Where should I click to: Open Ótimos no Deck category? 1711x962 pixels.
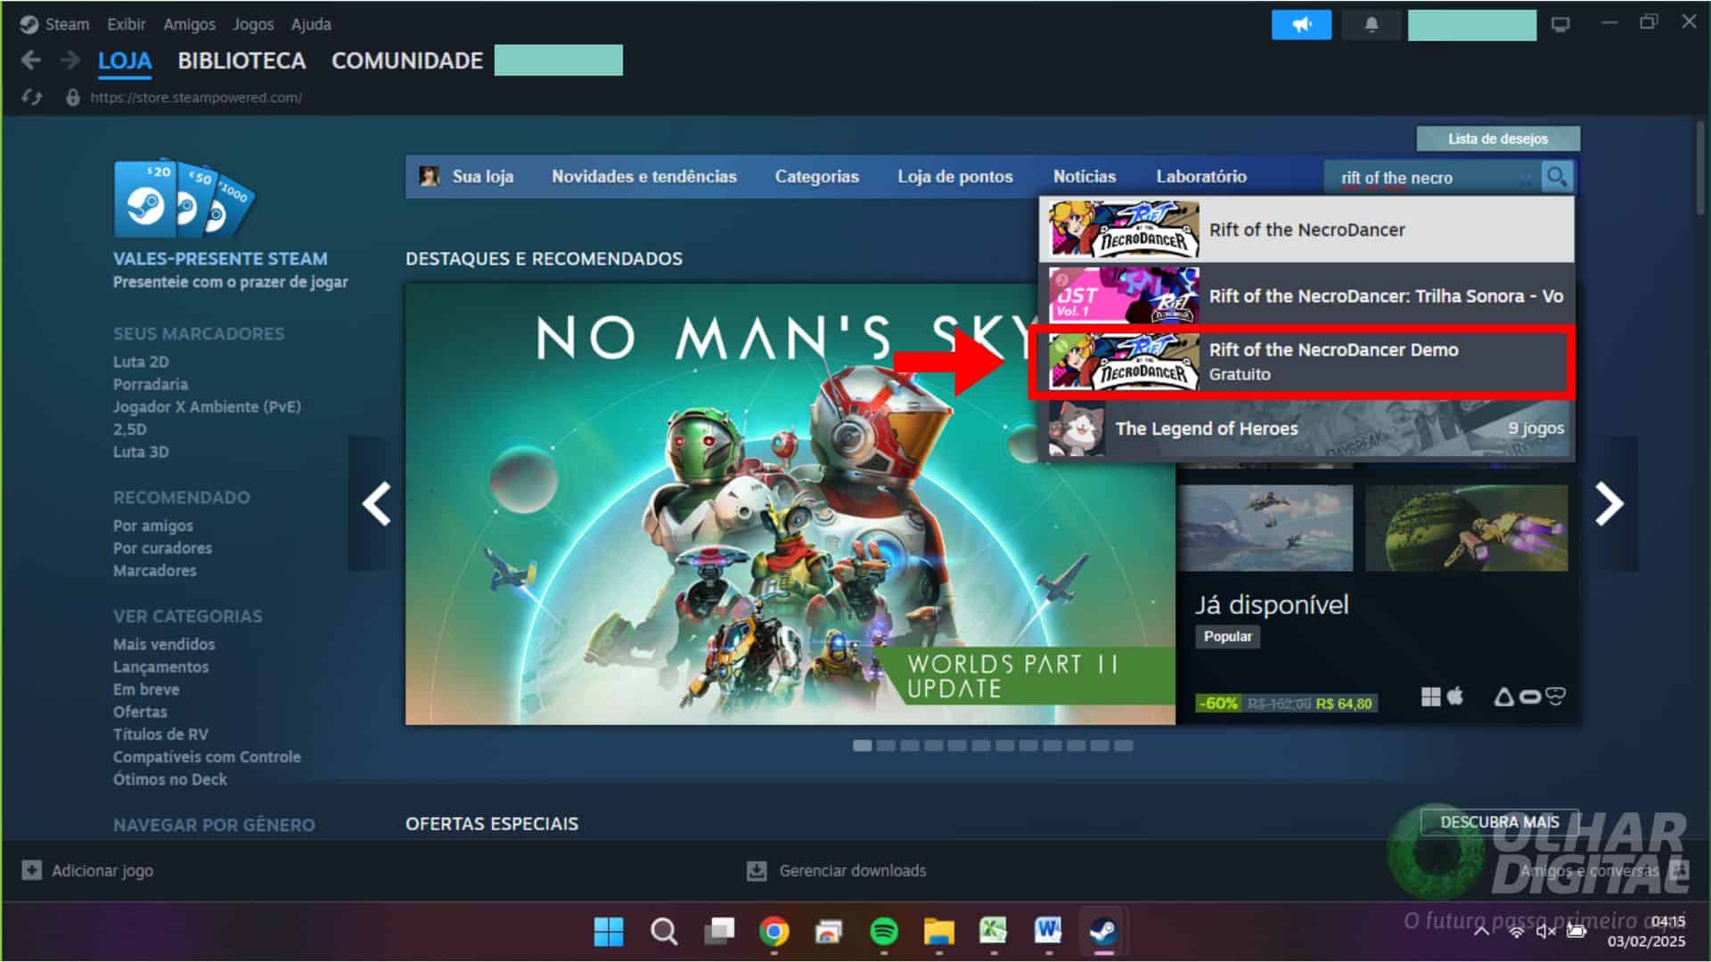click(x=170, y=779)
